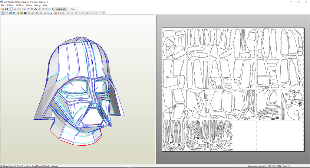Toggle the colored cube texture display icon
The width and height of the screenshot is (310, 168).
tap(15, 9)
